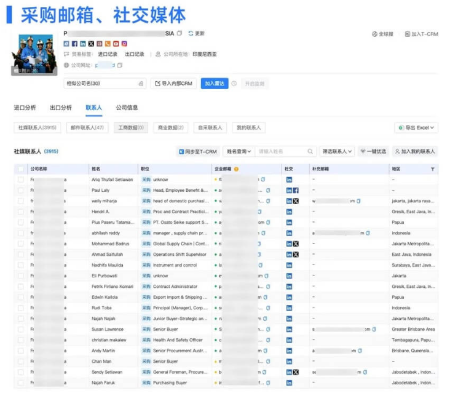Check the row for Hendri A.
Image resolution: width=466 pixels, height=412 pixels.
click(x=20, y=212)
